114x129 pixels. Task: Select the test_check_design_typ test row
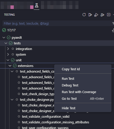point(27,94)
